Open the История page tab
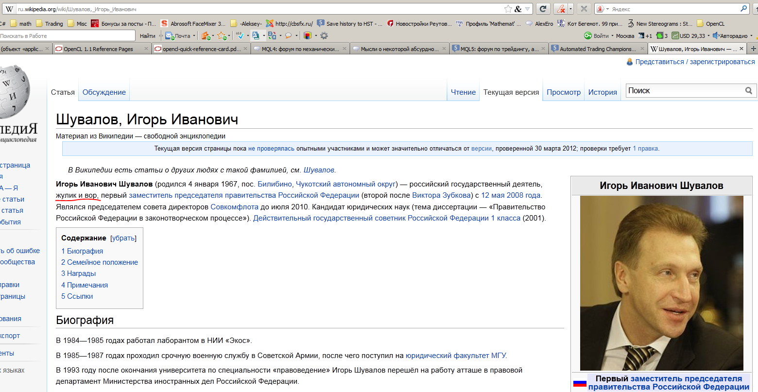Image resolution: width=758 pixels, height=392 pixels. (x=603, y=92)
